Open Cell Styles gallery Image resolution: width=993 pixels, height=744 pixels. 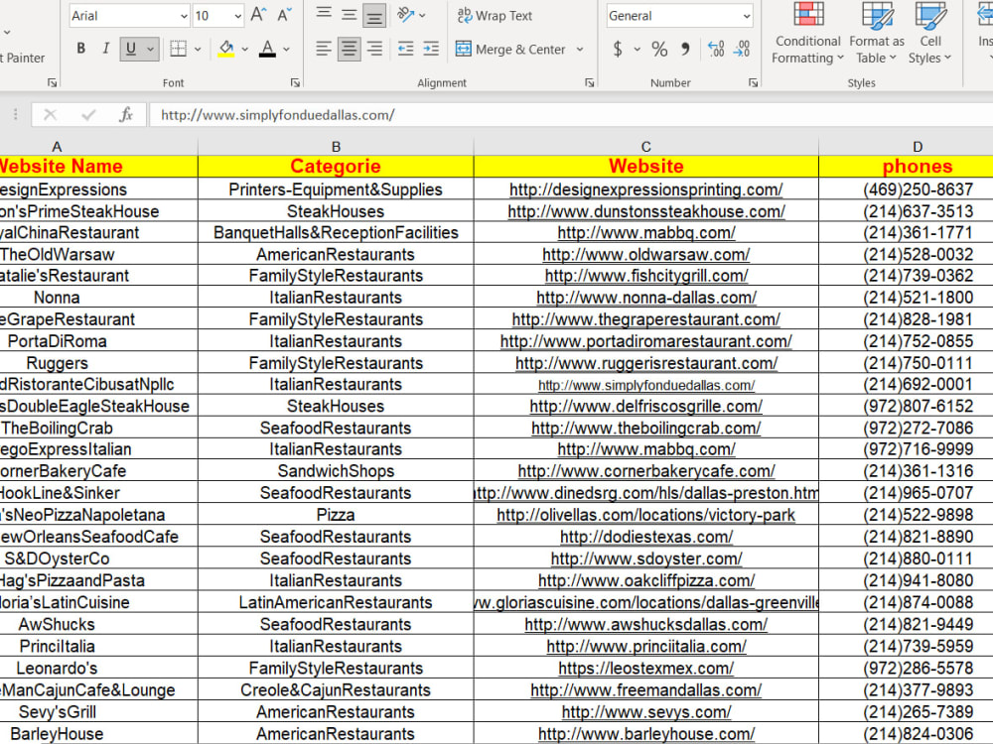930,33
